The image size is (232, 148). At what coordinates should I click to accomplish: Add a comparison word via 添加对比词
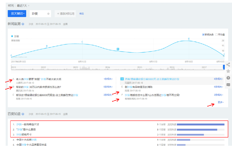coord(65,14)
